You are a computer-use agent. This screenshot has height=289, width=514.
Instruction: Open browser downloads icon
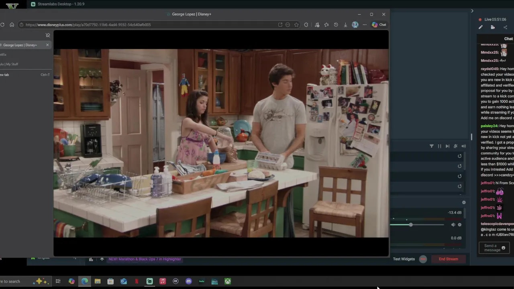(x=345, y=24)
